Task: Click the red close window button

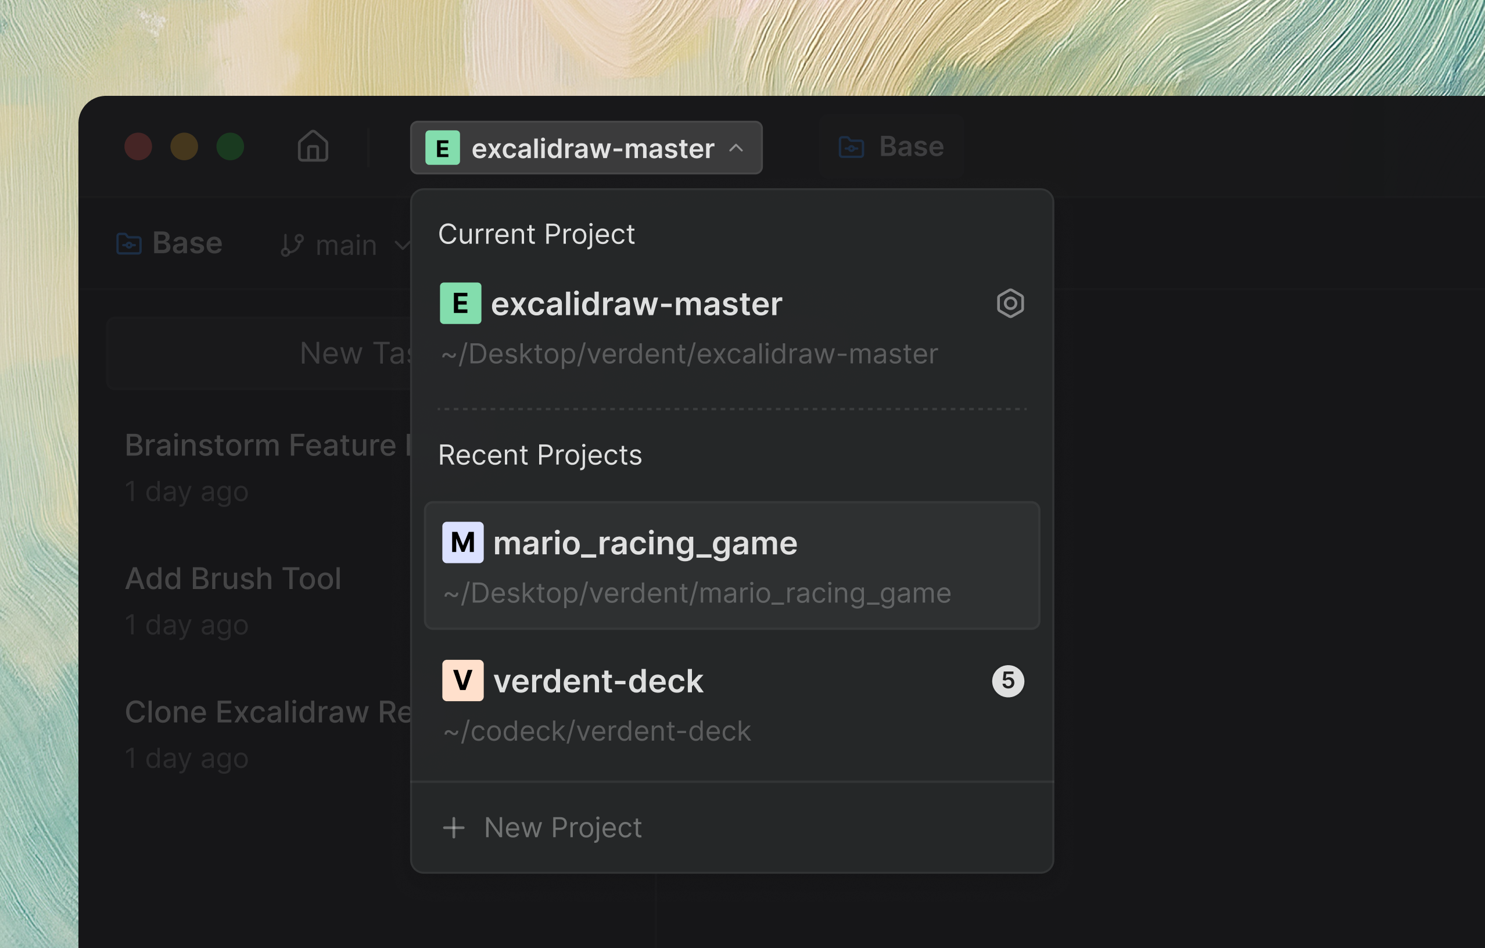Action: tap(138, 147)
